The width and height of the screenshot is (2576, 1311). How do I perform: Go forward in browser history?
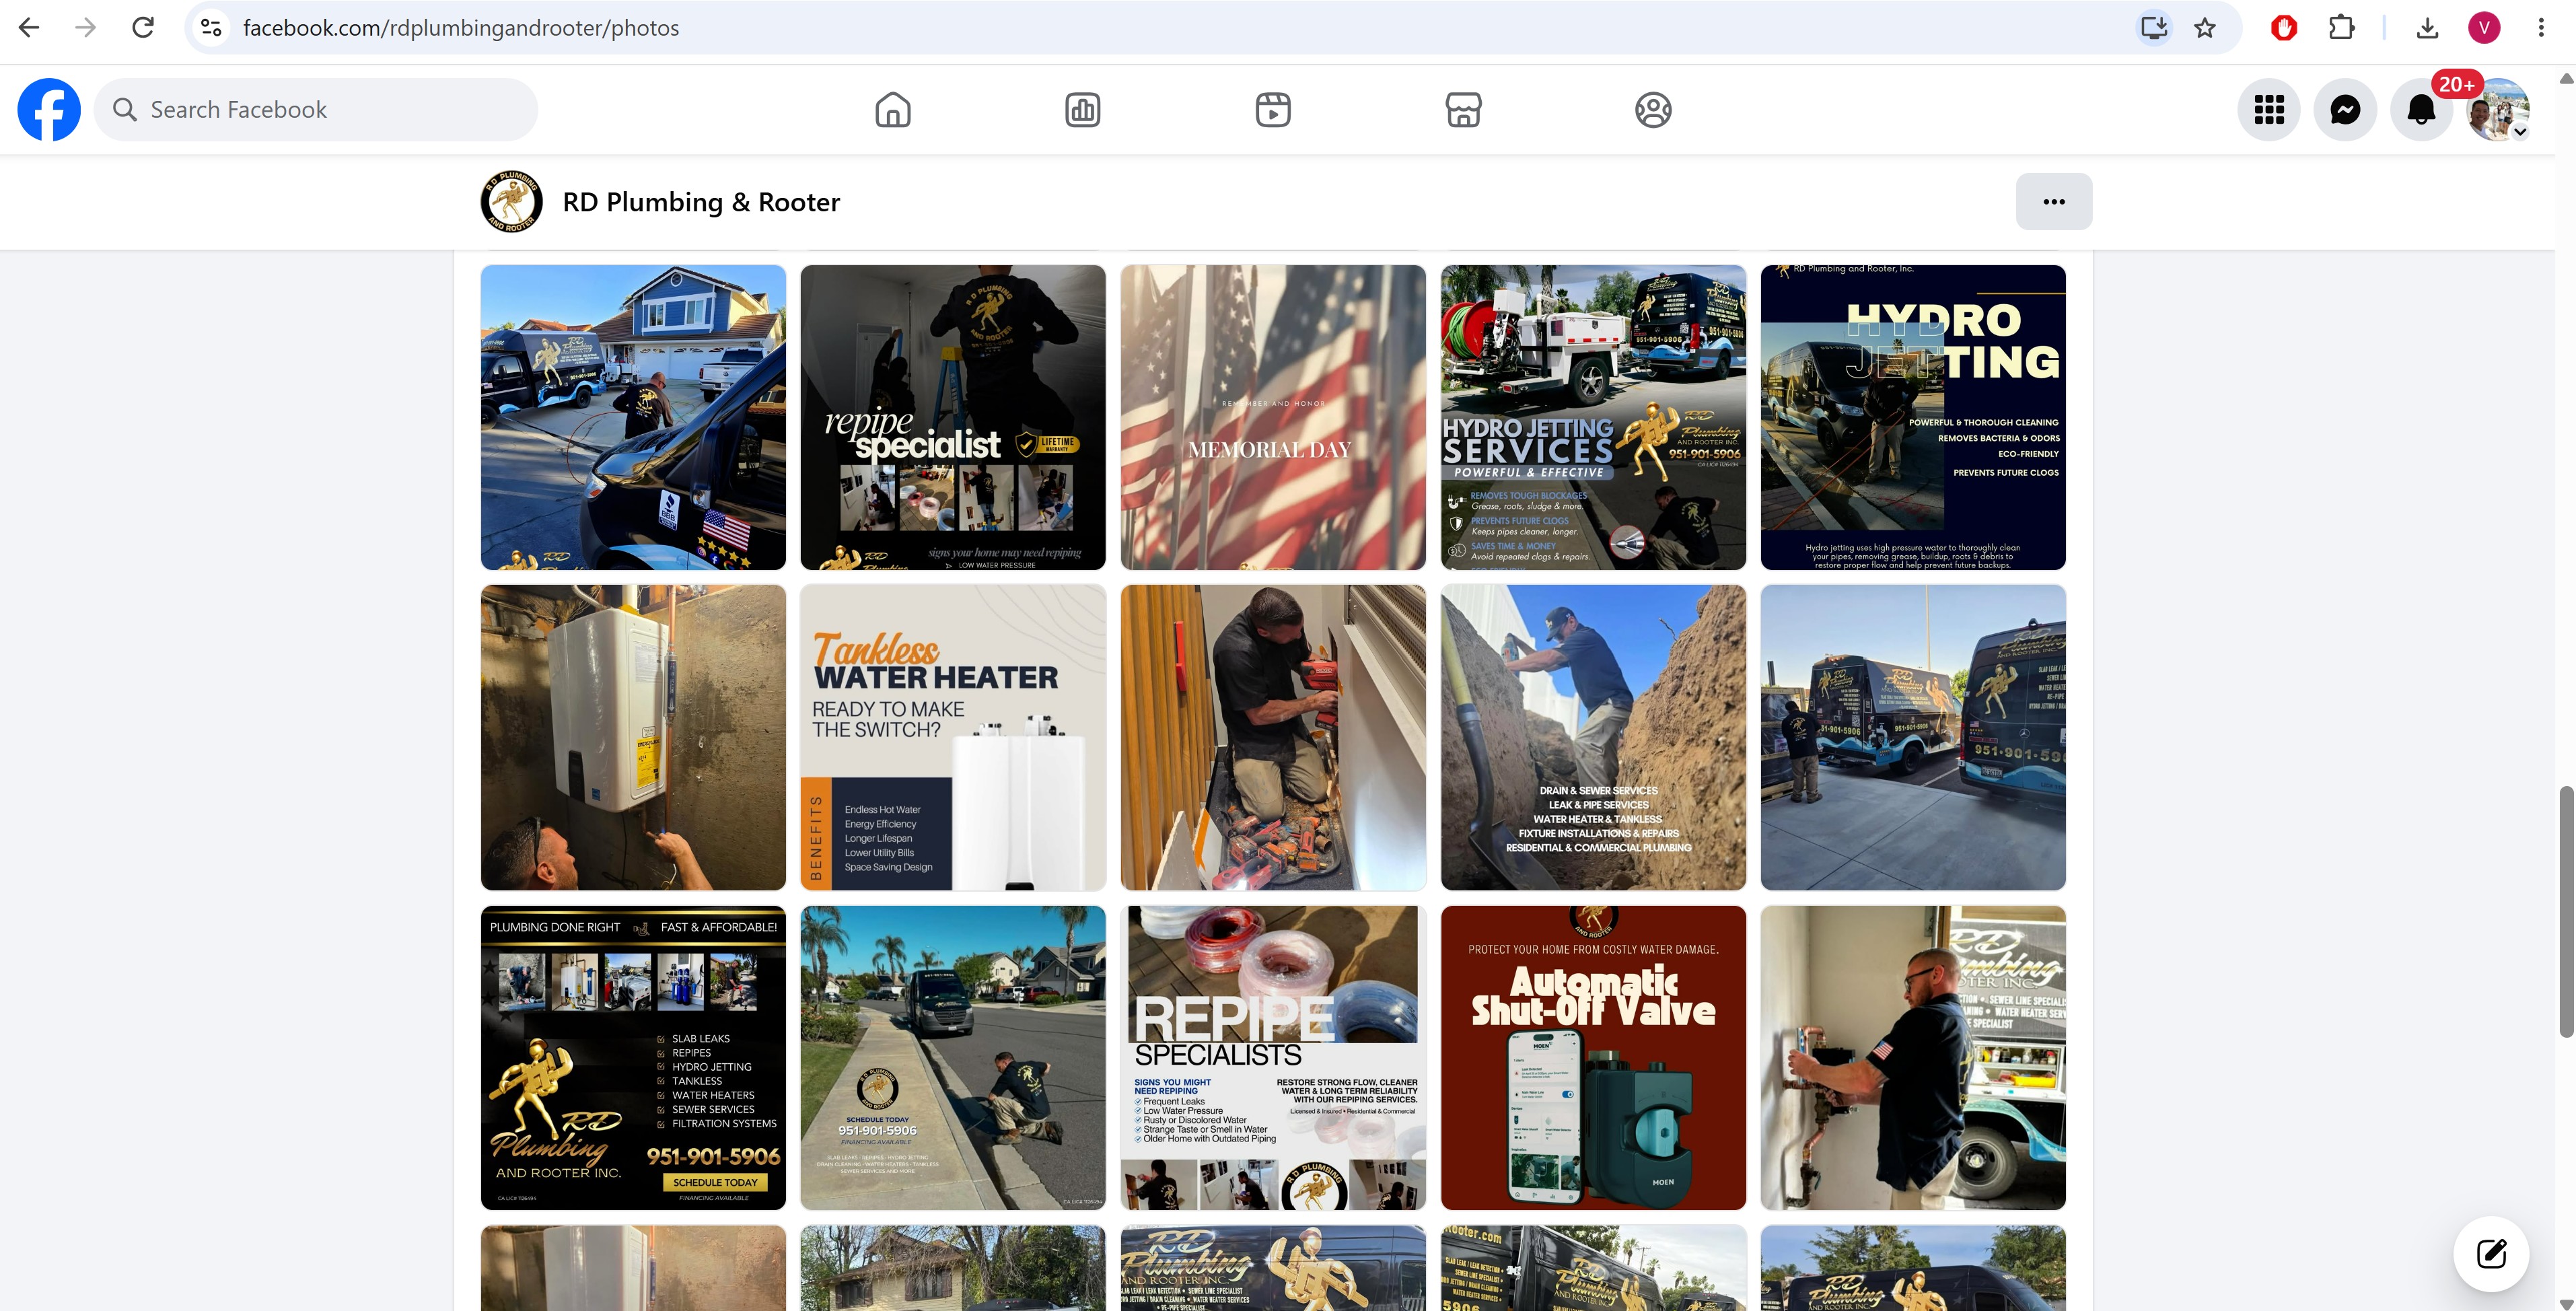pyautogui.click(x=86, y=28)
